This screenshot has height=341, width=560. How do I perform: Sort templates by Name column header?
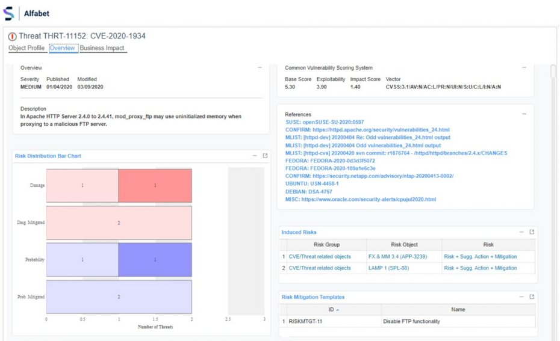(458, 310)
